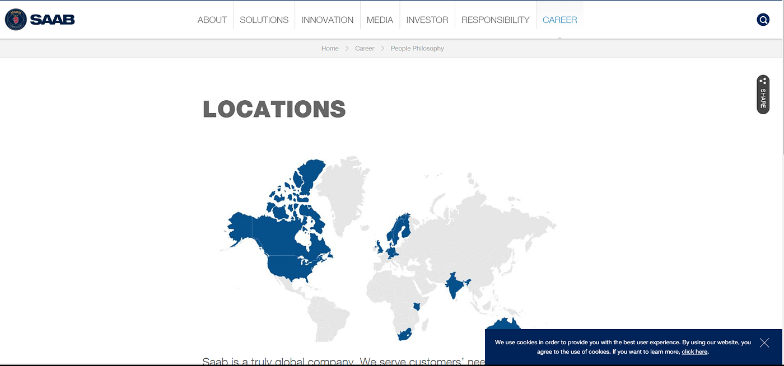This screenshot has width=784, height=366.
Task: Click the People Philosophy breadcrumb
Action: tap(417, 49)
